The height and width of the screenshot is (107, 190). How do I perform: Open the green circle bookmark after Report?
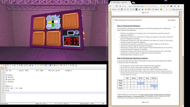coord(161,9)
